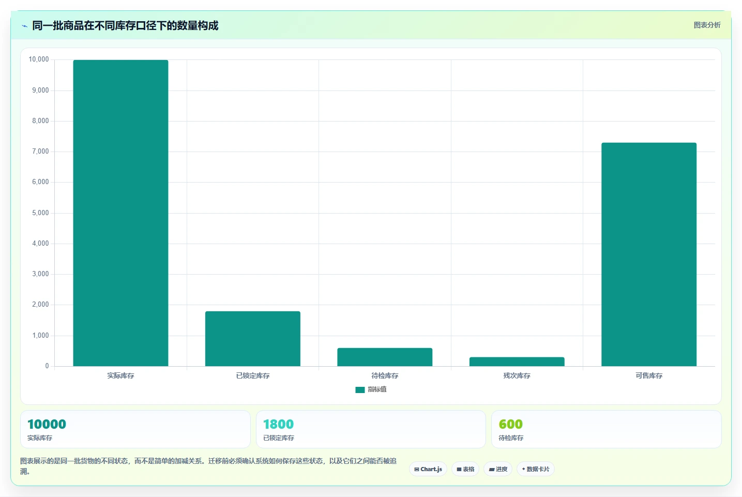Image resolution: width=742 pixels, height=497 pixels.
Task: Click the chart title icon beside the heading
Action: pyautogui.click(x=24, y=26)
